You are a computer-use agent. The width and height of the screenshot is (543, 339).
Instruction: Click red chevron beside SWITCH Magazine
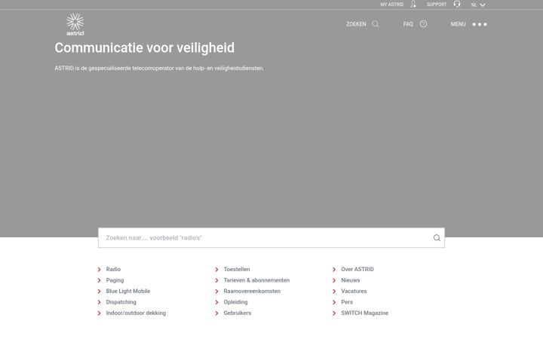334,313
